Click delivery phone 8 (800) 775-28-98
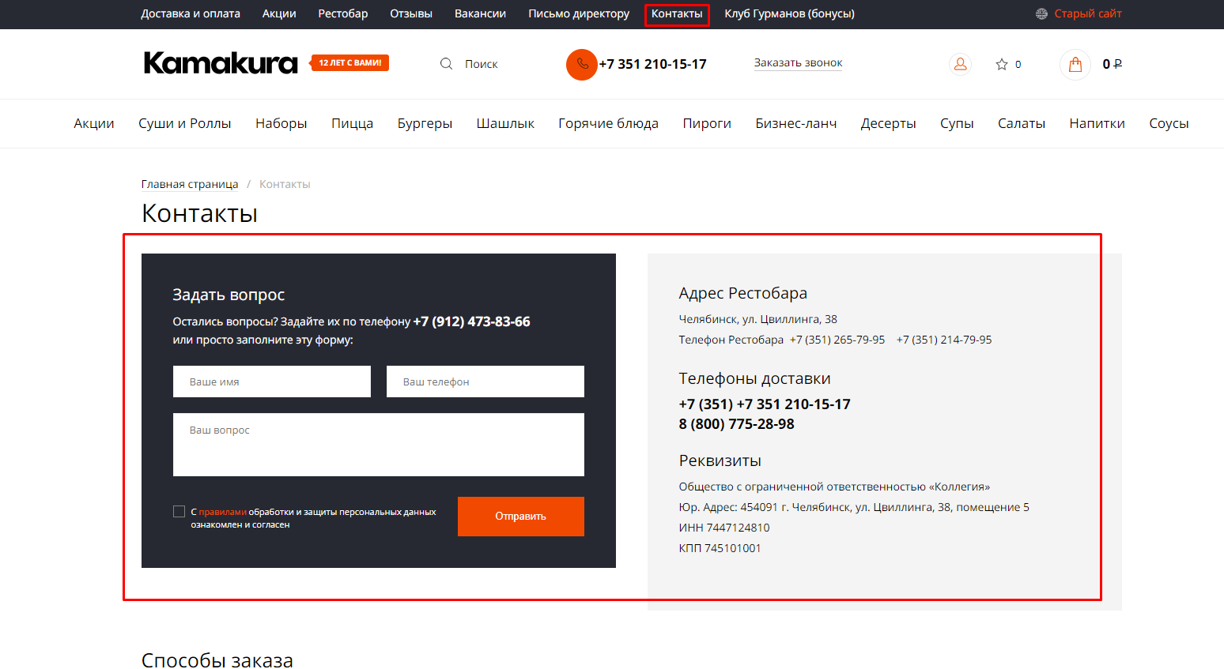 (x=736, y=424)
